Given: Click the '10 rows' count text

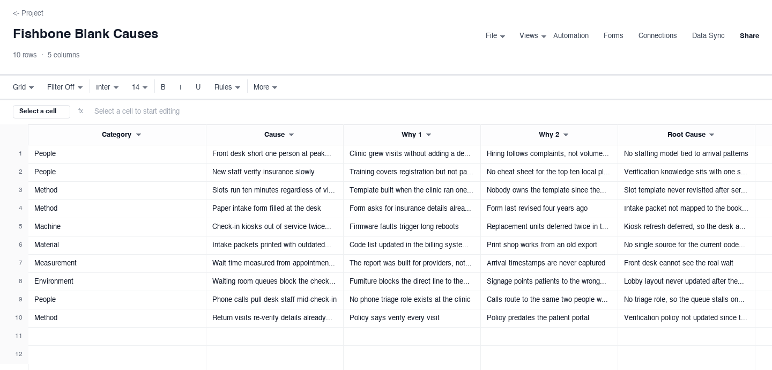Looking at the screenshot, I should click(25, 55).
